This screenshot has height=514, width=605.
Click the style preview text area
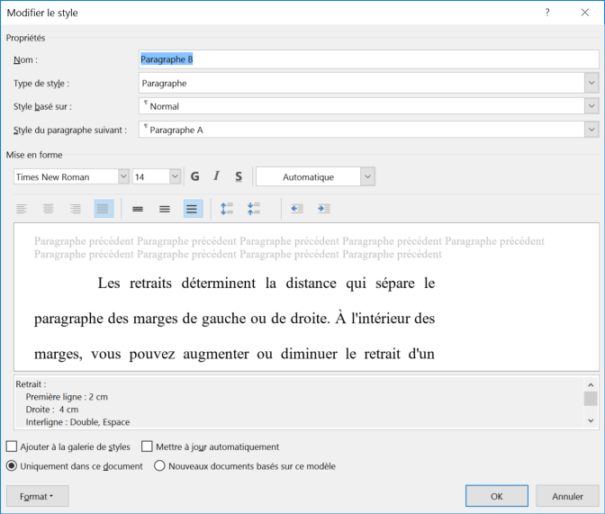tap(306, 297)
